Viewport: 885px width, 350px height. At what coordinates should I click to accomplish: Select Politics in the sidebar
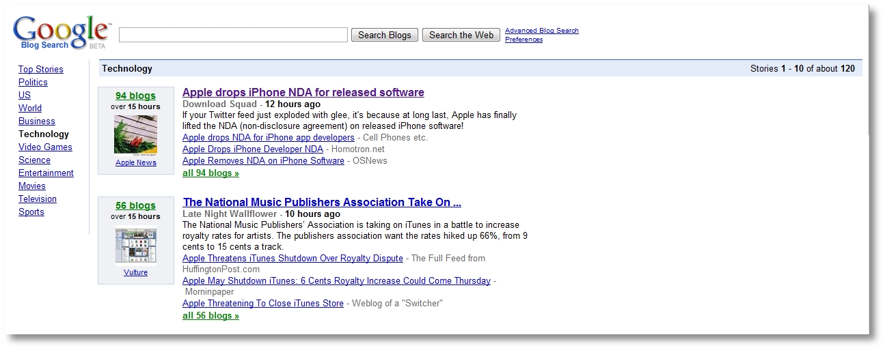33,82
